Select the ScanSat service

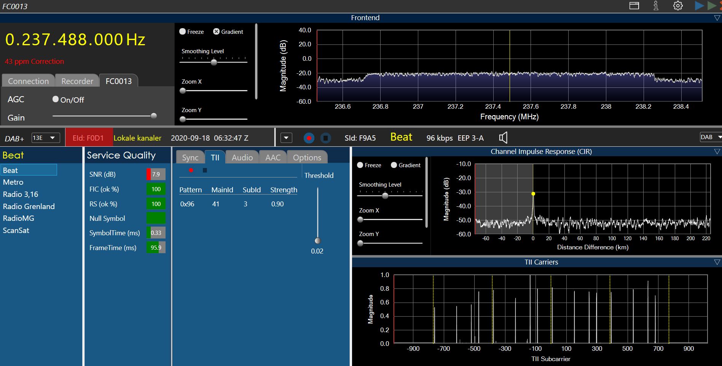coord(16,230)
